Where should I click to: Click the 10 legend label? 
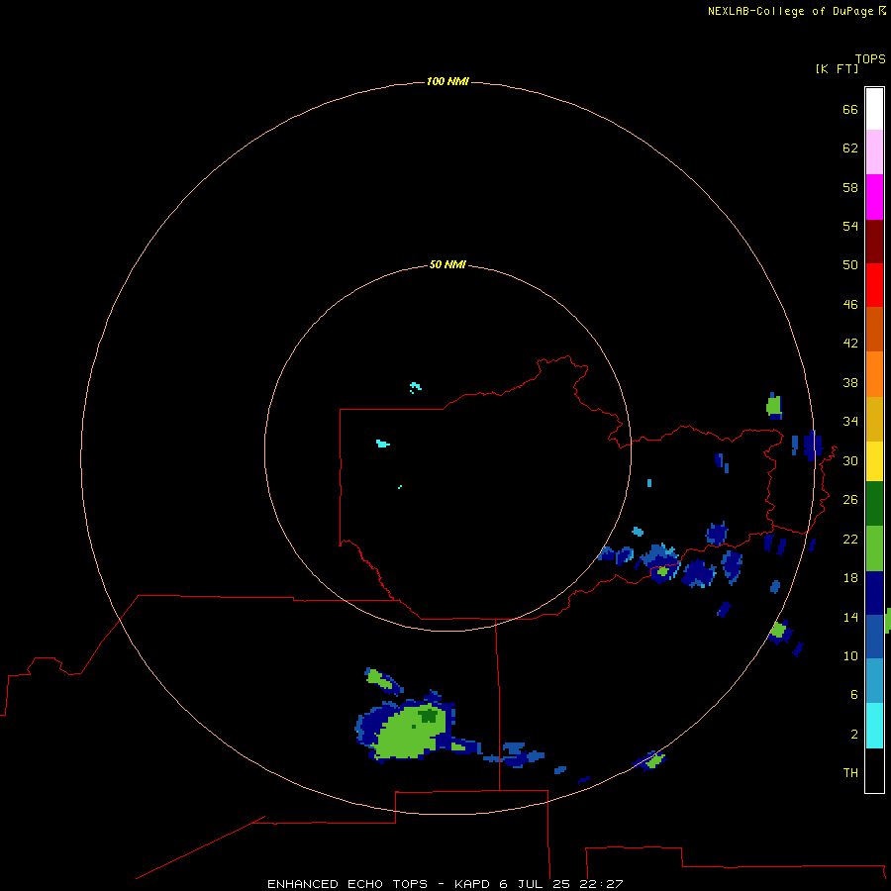(850, 655)
